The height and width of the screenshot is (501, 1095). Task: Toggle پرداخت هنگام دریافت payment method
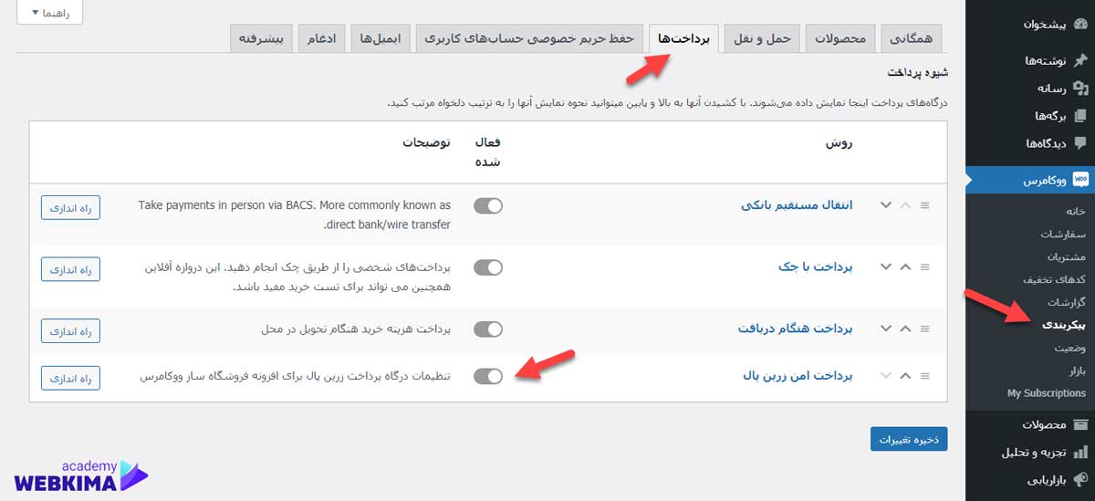pos(488,329)
